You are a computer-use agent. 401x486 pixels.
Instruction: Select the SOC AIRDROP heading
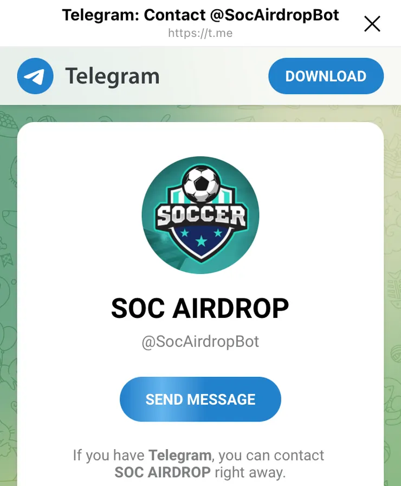pyautogui.click(x=200, y=308)
